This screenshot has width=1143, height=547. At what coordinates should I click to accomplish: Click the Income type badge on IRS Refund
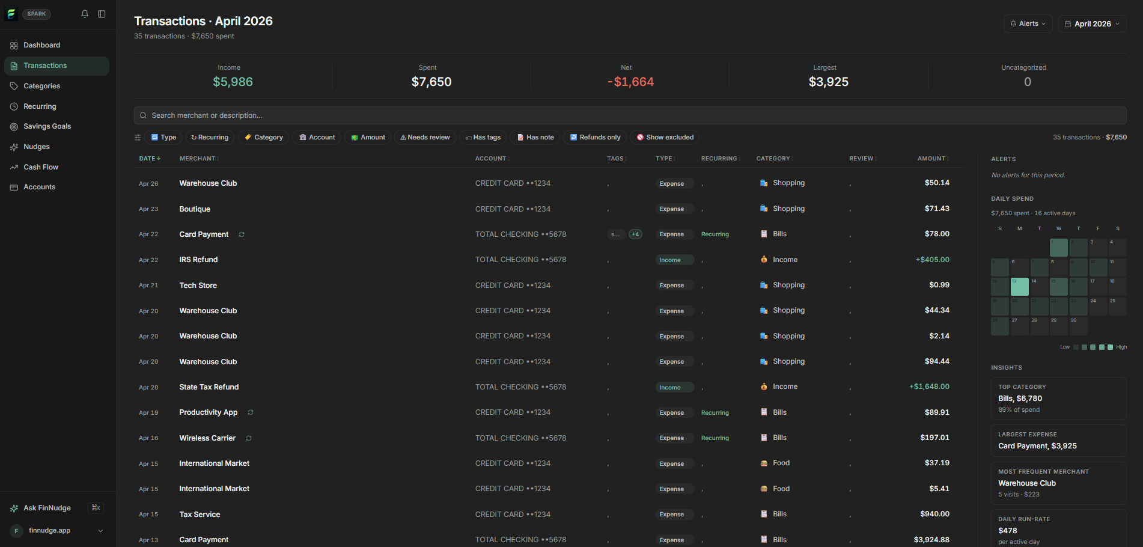(x=674, y=260)
